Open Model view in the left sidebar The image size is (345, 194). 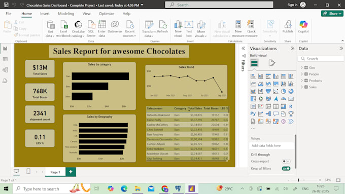[5, 70]
